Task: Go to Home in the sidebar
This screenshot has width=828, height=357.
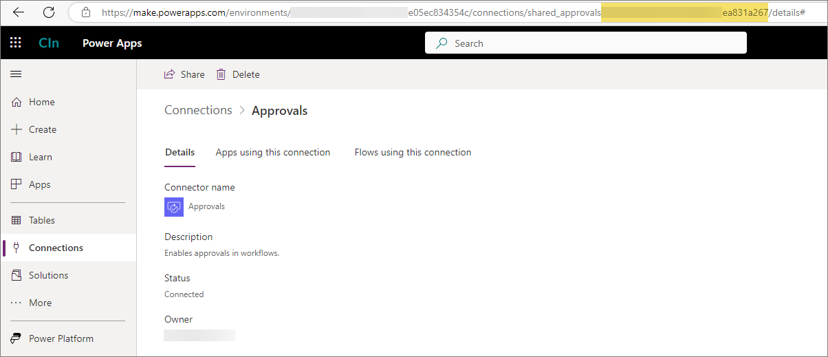Action: point(68,102)
